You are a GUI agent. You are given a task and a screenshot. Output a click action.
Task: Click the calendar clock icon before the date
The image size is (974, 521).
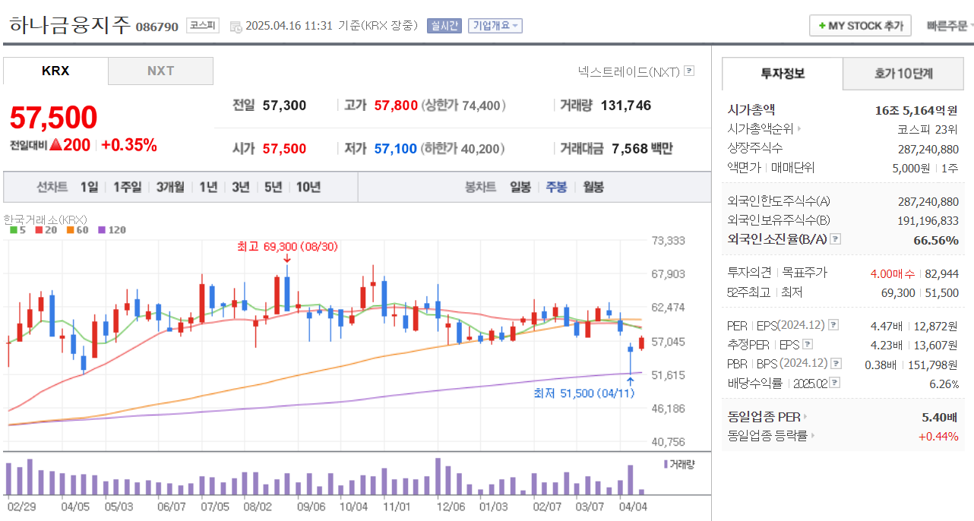pos(236,26)
